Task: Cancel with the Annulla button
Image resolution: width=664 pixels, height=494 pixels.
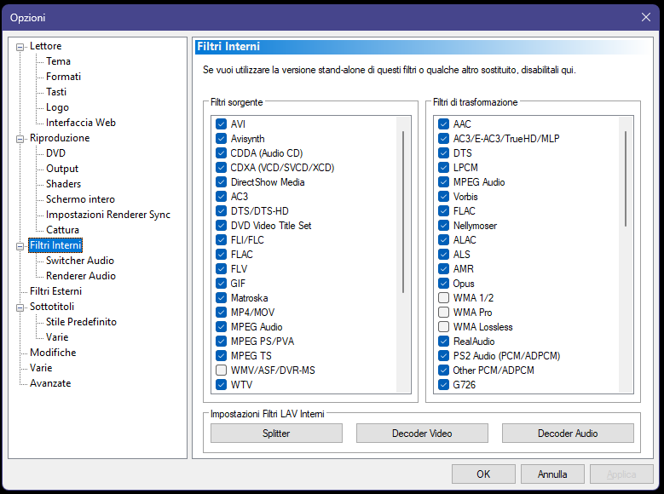Action: click(x=552, y=474)
